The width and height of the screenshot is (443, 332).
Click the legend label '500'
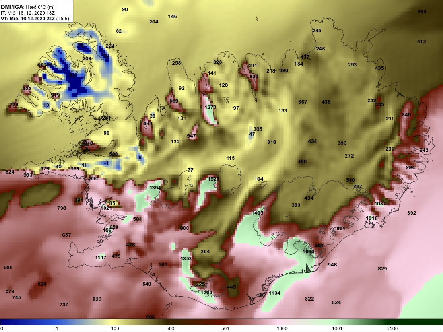point(171,328)
